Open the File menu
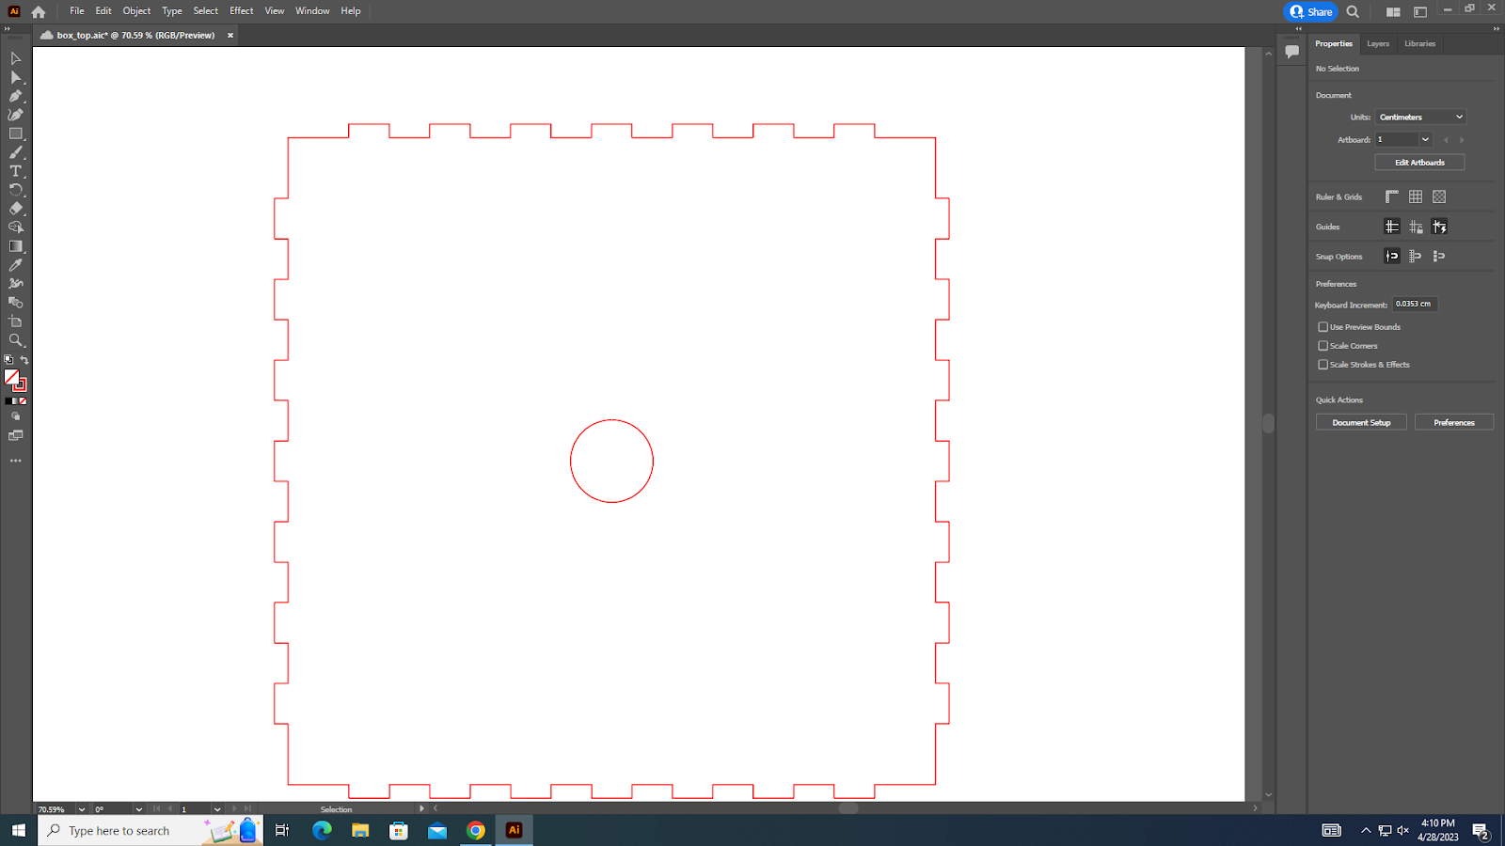 pyautogui.click(x=77, y=11)
